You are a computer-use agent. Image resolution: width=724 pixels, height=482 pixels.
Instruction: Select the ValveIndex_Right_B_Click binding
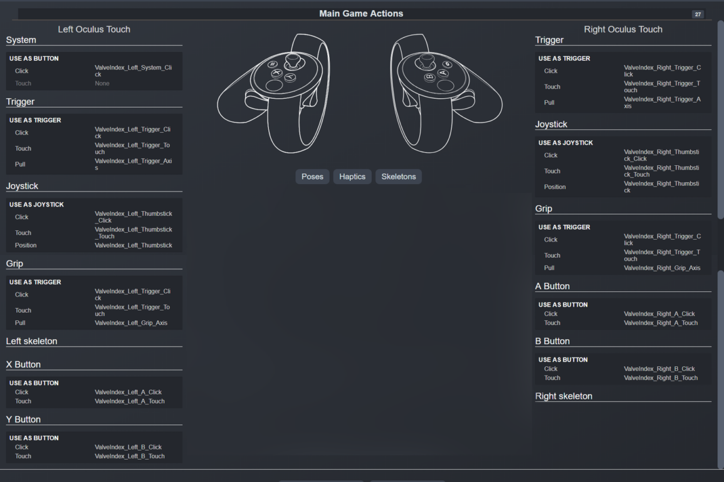click(659, 369)
